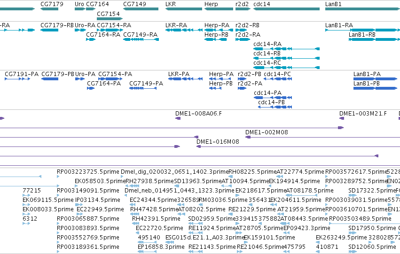The height and width of the screenshot is (254, 400).
Task: Select the Uro-PA protein label
Action: pos(86,74)
